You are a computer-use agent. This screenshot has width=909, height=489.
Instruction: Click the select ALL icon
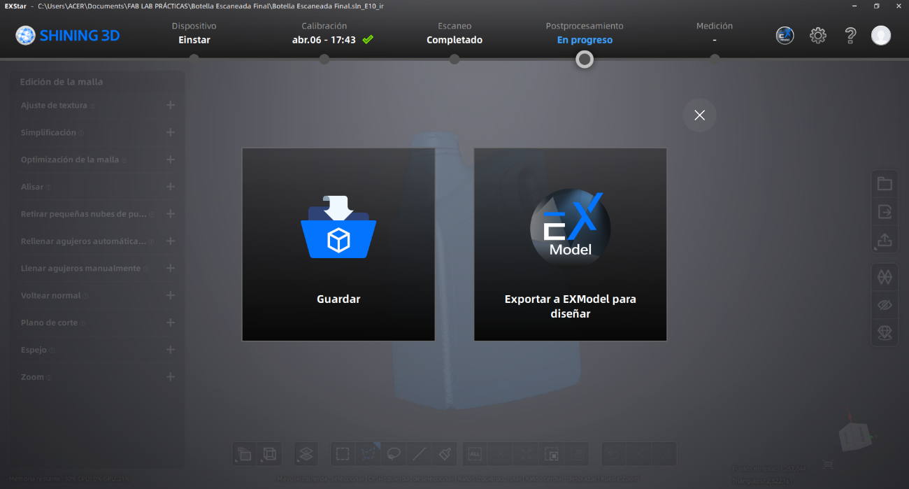(475, 454)
